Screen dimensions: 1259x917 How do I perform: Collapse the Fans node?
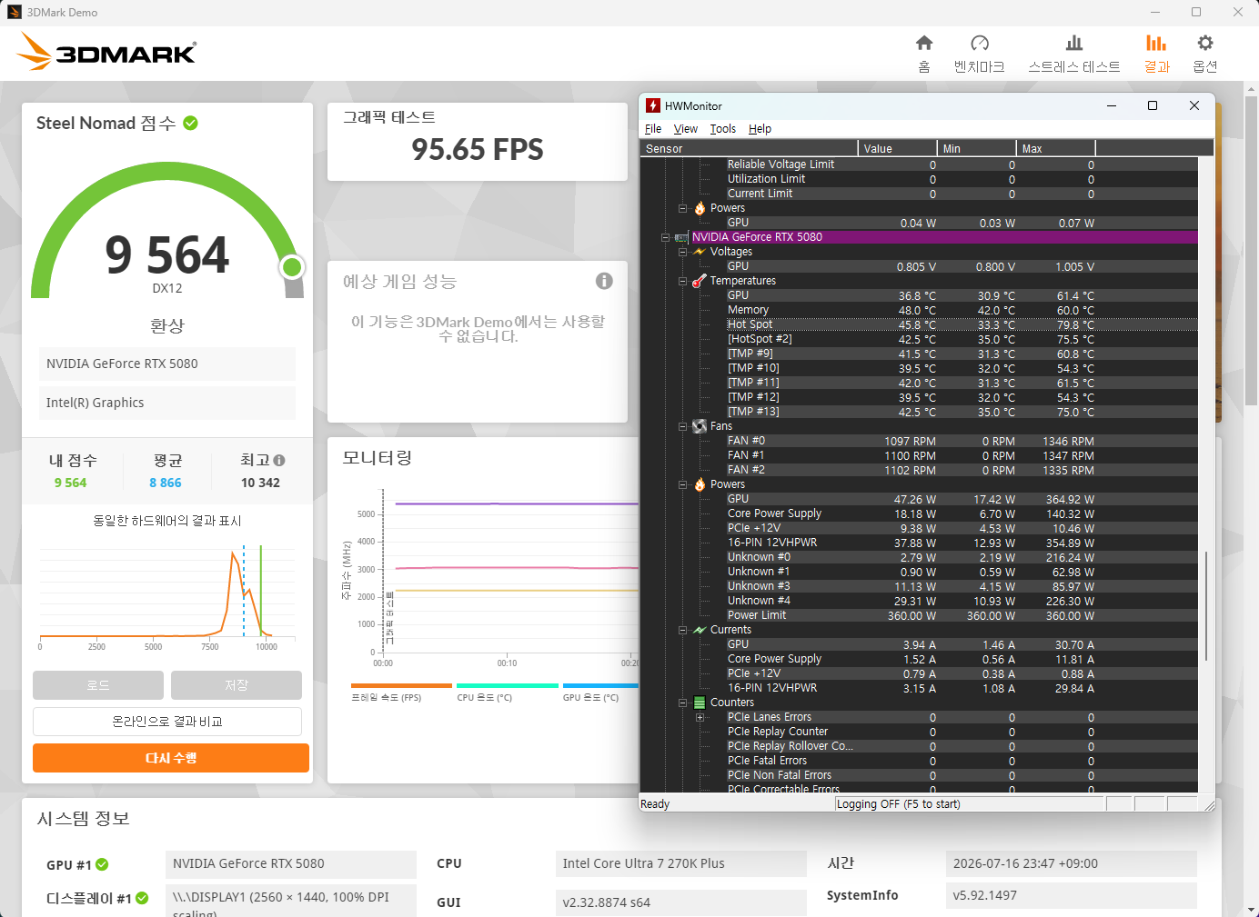pos(682,426)
